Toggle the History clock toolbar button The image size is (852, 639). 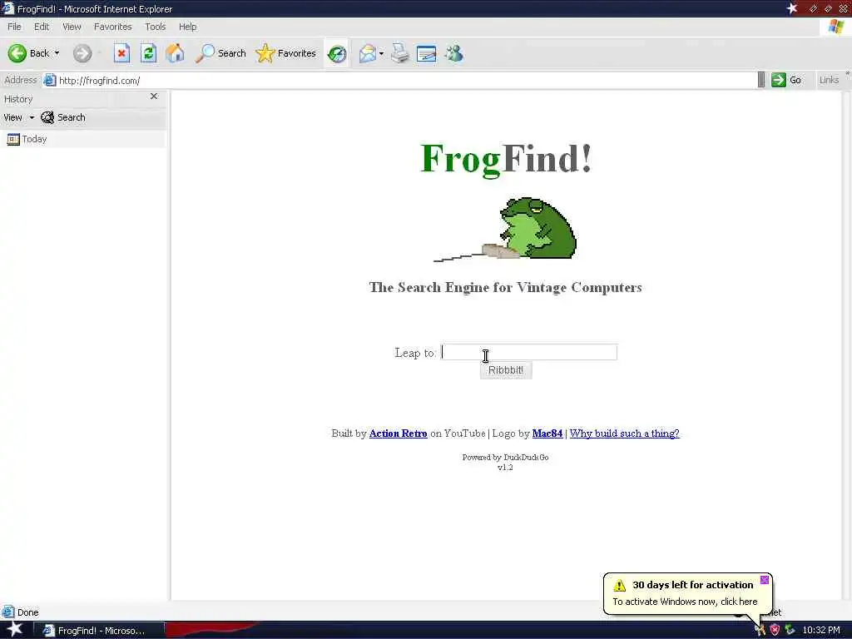337,53
